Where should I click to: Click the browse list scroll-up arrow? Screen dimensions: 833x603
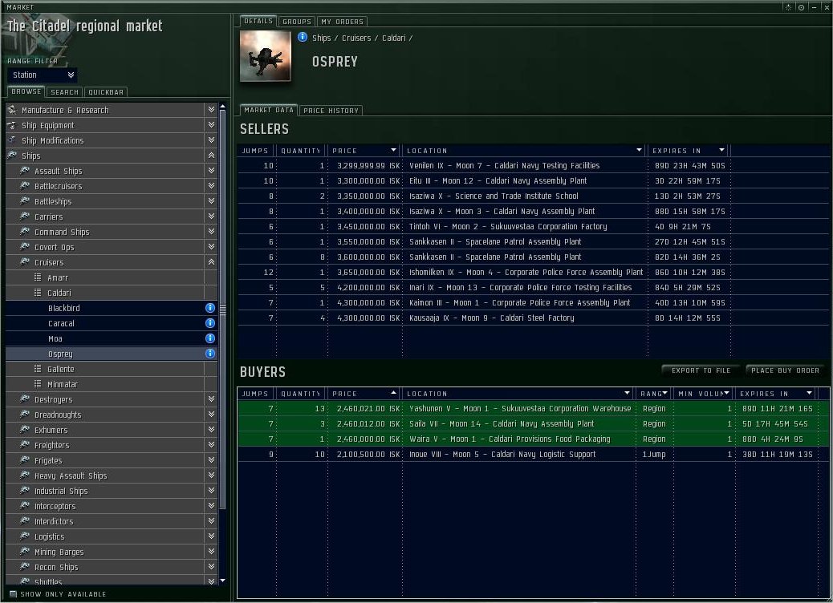coord(222,107)
